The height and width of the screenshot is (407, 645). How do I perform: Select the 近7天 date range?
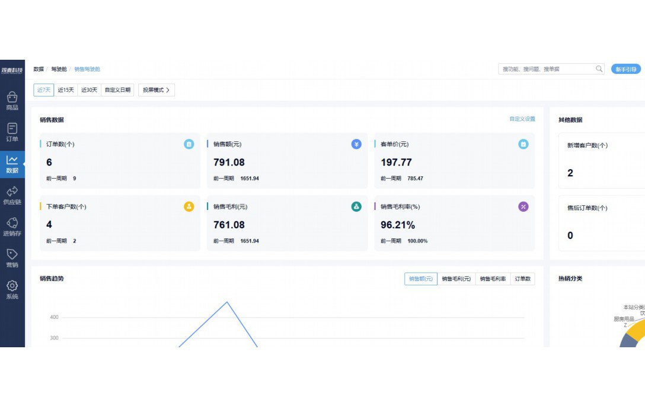[43, 90]
